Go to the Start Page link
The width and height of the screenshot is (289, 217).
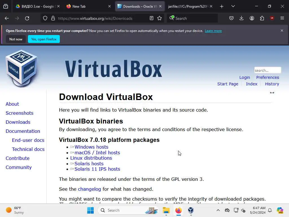click(x=228, y=84)
